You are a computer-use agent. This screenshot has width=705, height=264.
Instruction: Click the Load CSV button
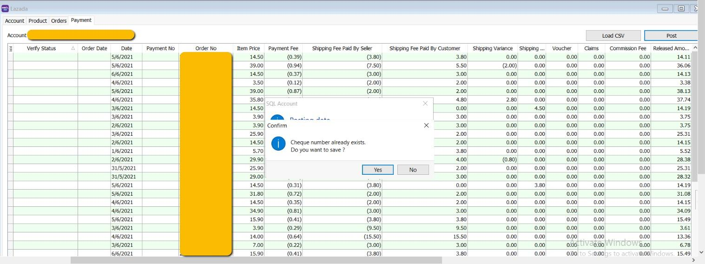point(613,36)
